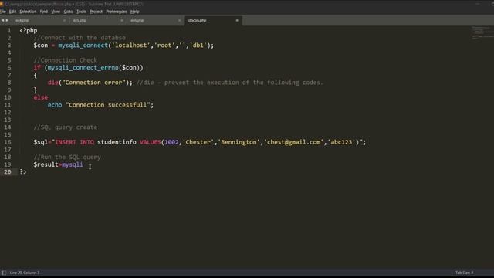Click the die function call

tap(53, 83)
